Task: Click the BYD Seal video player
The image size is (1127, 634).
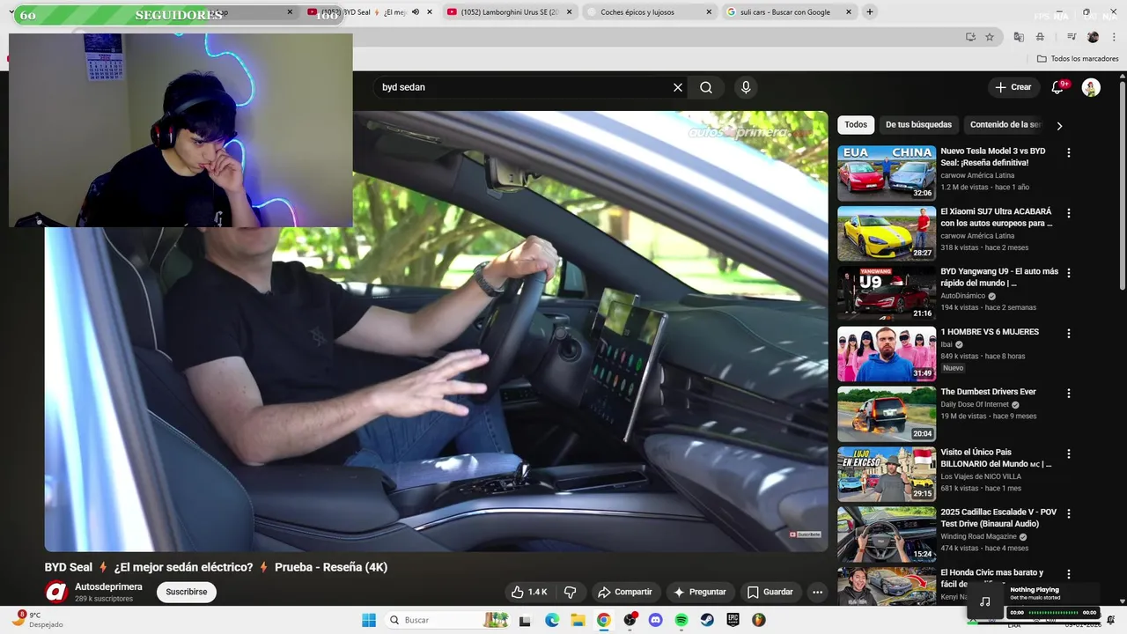Action: tap(436, 331)
